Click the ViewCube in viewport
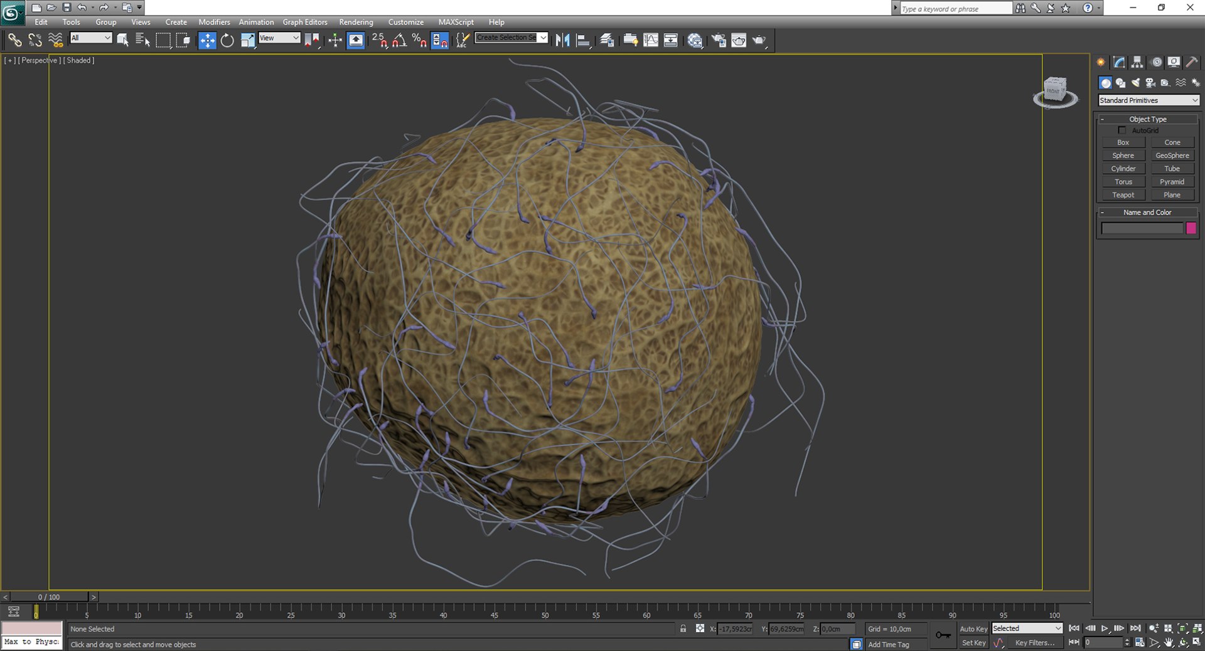 (x=1056, y=92)
